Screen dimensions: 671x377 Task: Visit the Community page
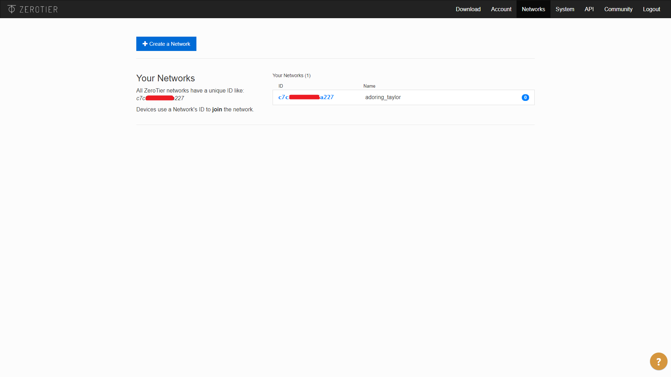pyautogui.click(x=618, y=9)
